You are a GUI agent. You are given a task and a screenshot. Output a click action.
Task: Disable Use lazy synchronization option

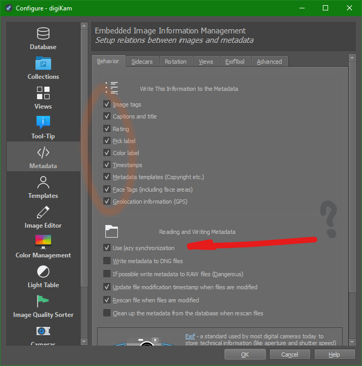[107, 248]
